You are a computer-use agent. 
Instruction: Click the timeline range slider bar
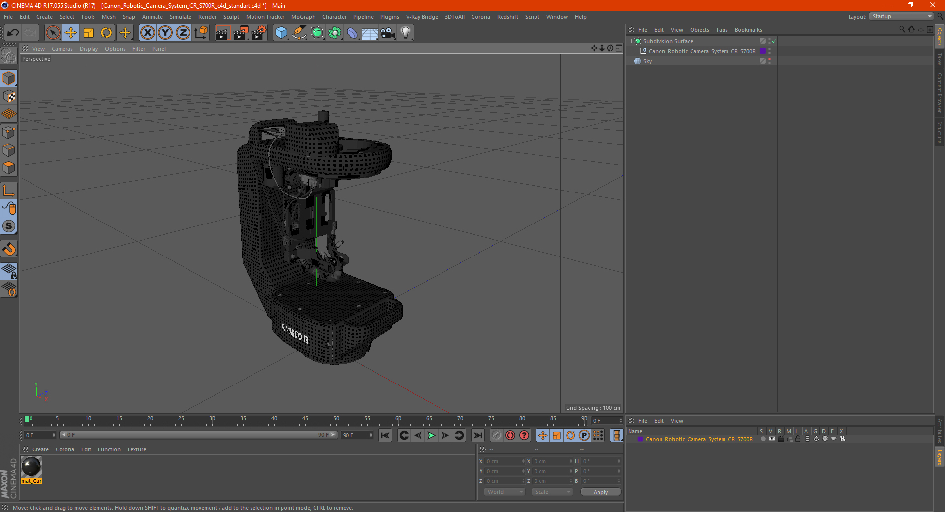(x=198, y=435)
